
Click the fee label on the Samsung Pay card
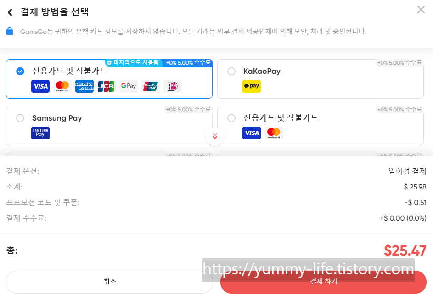click(188, 109)
